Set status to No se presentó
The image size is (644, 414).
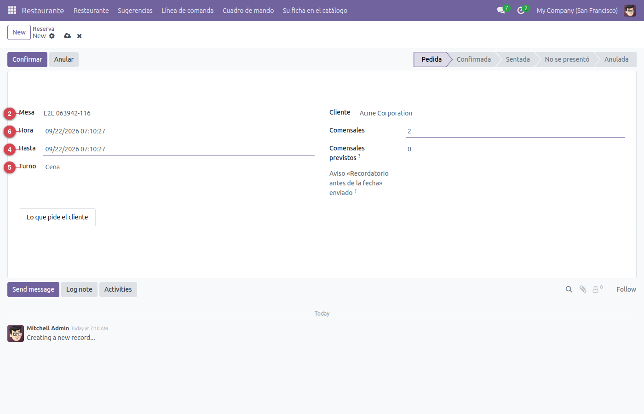(x=567, y=59)
